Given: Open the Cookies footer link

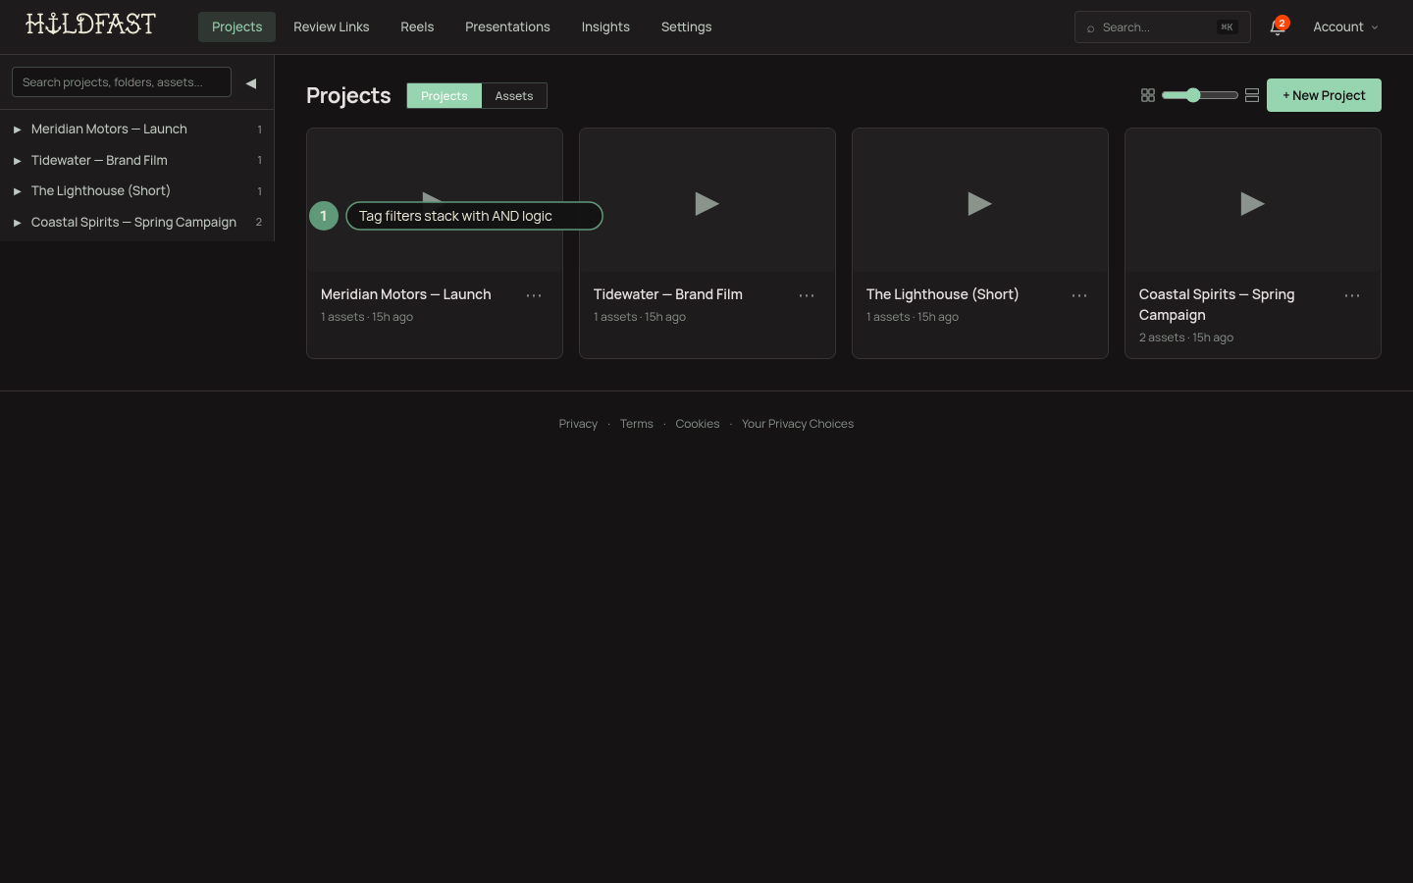Looking at the screenshot, I should [698, 424].
